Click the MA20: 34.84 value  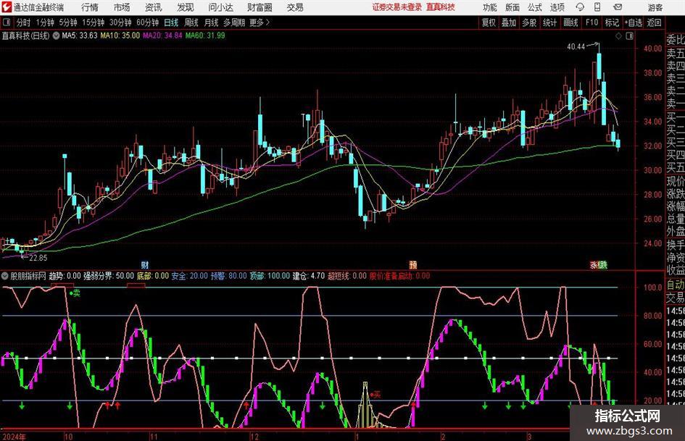click(x=162, y=35)
